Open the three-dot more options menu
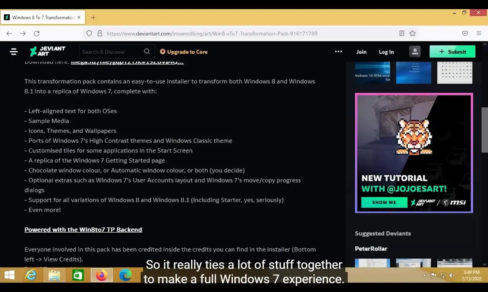 click(339, 52)
